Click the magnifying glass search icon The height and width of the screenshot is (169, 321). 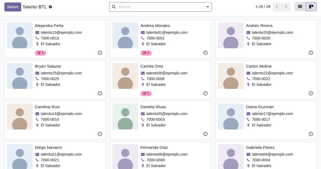point(114,7)
